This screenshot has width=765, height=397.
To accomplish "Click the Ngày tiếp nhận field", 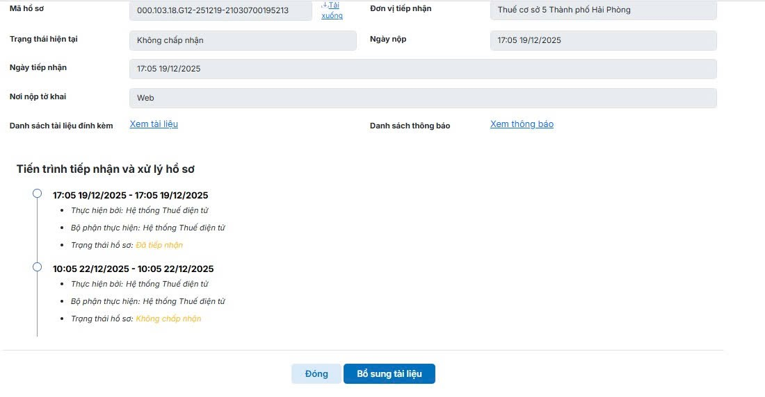I will click(x=423, y=69).
